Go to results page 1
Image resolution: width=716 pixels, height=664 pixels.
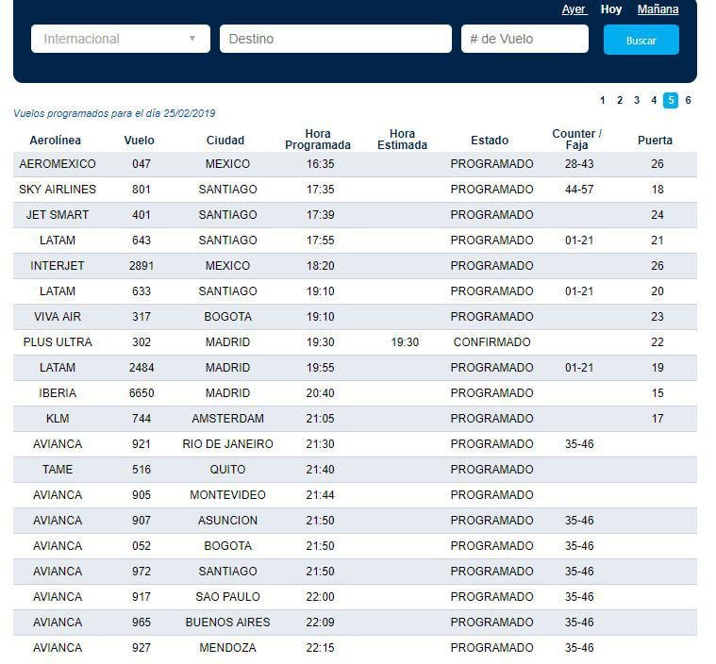point(603,100)
